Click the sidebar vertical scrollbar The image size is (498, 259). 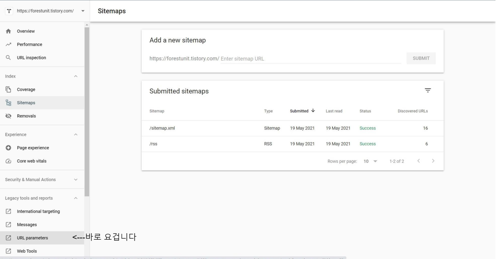coord(87,111)
